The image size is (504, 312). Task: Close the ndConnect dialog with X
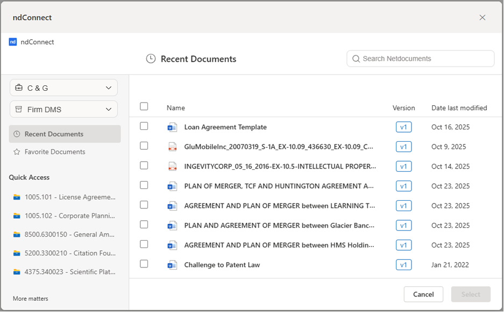482,18
